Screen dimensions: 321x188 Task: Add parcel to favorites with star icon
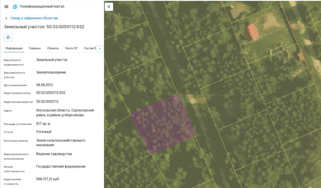point(8,37)
